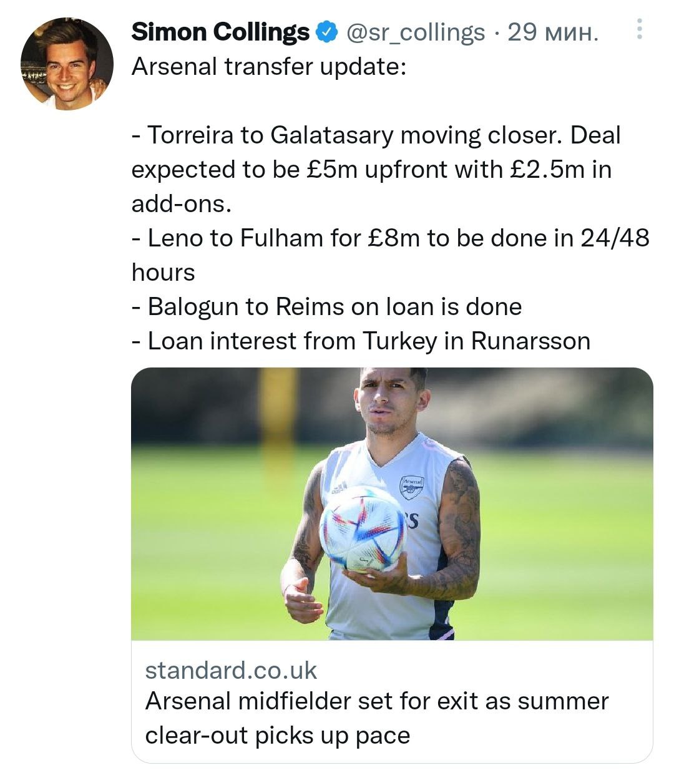Click the Runarsson loan interest line
Screen dimensions: 674x783
[361, 341]
